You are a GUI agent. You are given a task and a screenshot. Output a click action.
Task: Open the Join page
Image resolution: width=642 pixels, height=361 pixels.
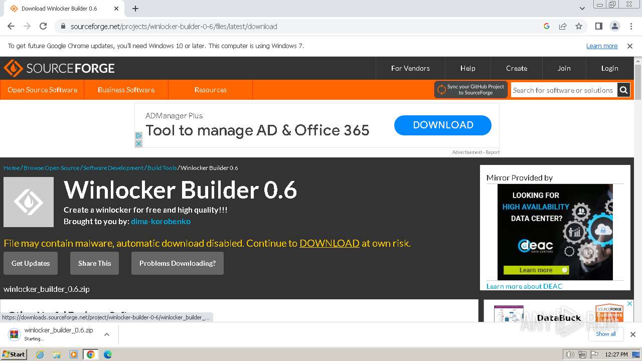[564, 68]
